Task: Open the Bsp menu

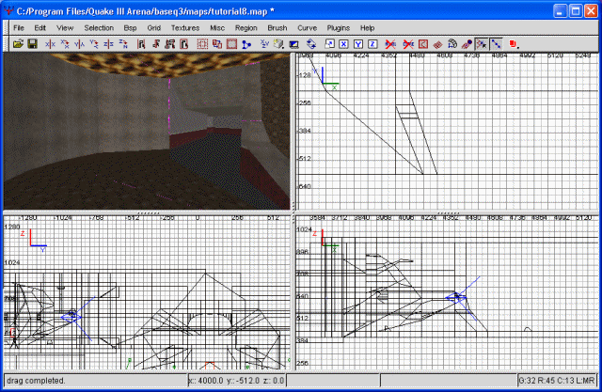Action: point(130,27)
